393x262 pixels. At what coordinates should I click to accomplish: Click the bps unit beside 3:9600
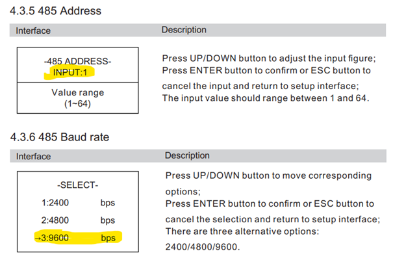(x=108, y=238)
